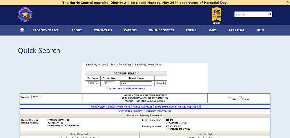
Task: Click the Street No. field containing 77
Action: click(109, 83)
